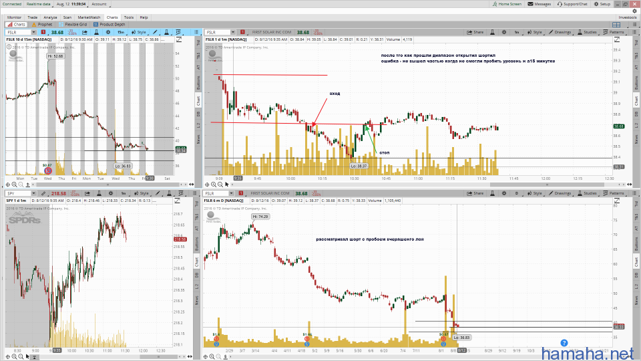Toggle Buttons side panel on SPY chart

196,244
